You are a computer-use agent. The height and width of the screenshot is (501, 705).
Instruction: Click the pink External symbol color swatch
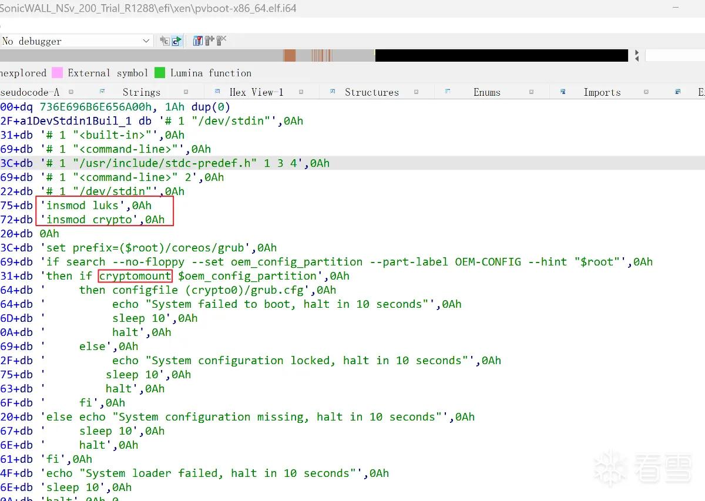click(57, 73)
